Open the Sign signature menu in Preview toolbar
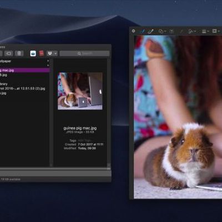 coord(192,31)
